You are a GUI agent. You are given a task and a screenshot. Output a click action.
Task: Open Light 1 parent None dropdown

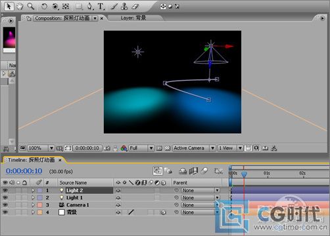(200, 197)
